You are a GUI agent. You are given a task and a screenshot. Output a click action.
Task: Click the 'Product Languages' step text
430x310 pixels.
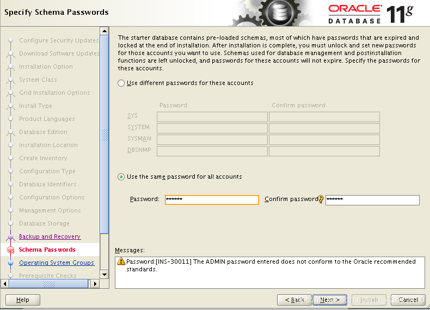47,119
